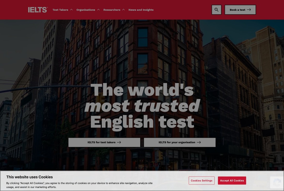Open the Organisations menu
This screenshot has width=284, height=191.
click(x=86, y=10)
